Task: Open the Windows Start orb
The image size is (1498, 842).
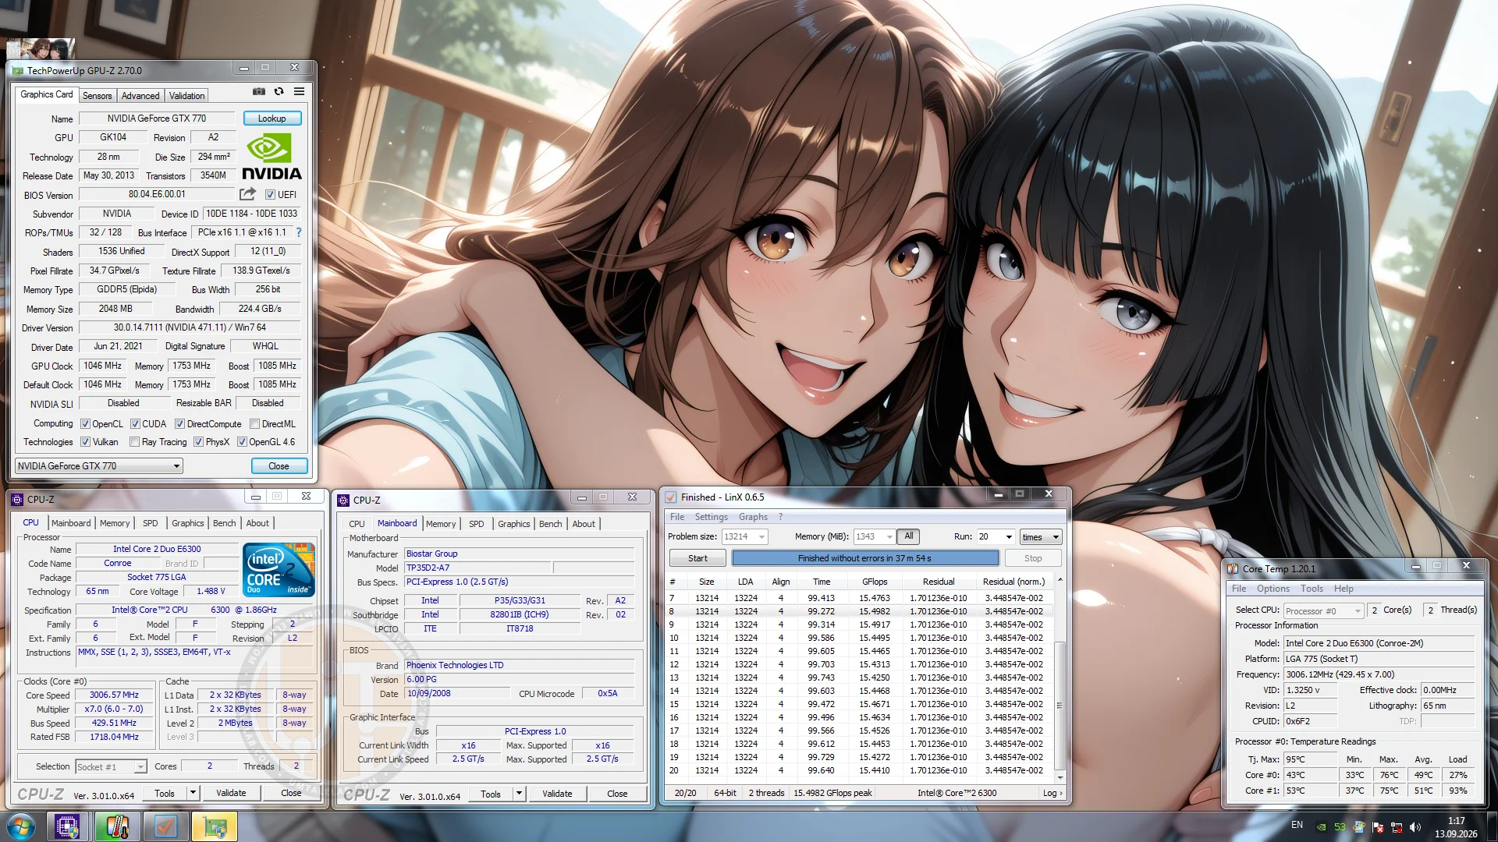Action: coord(20,826)
